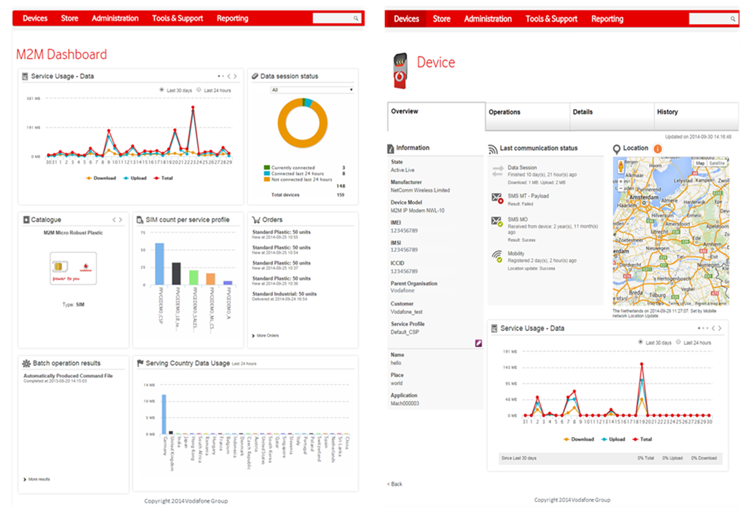Click the Dashboard header search field
Screen dimensions: 749x526
pos(336,18)
